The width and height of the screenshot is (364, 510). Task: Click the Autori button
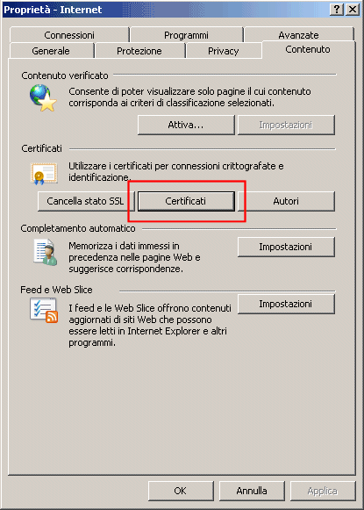coord(286,201)
